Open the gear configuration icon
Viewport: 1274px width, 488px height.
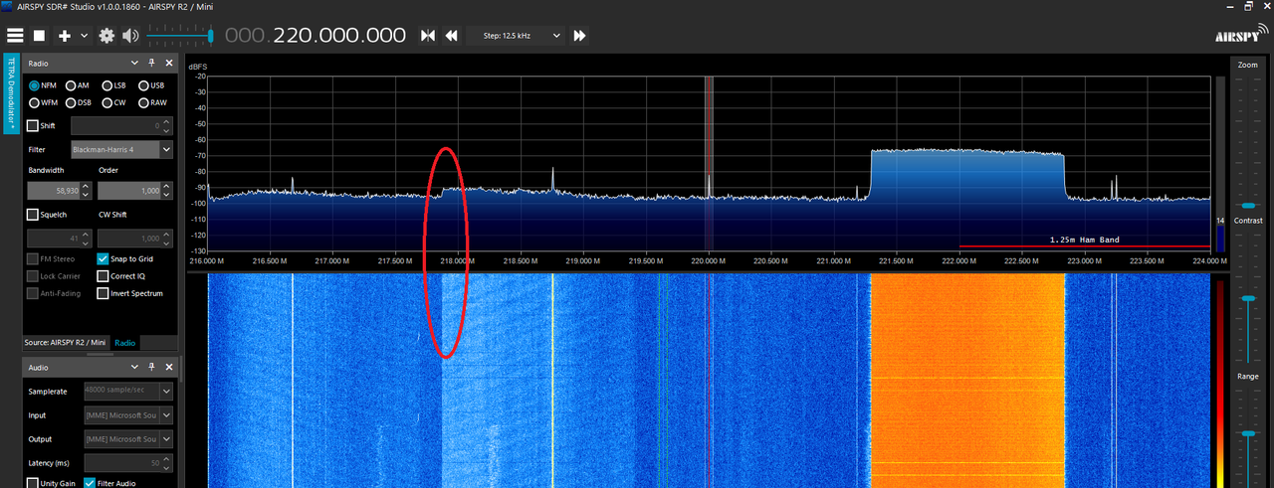point(106,36)
